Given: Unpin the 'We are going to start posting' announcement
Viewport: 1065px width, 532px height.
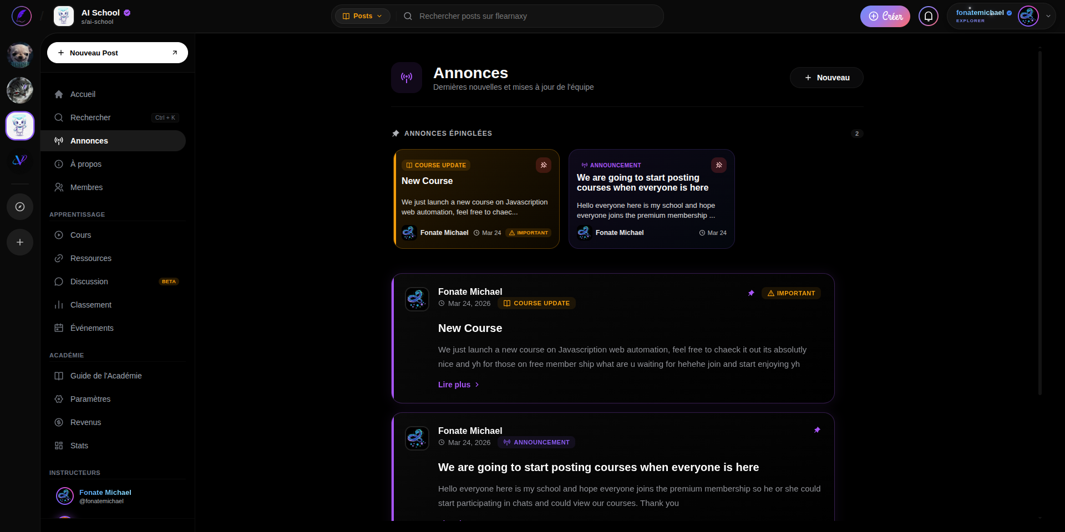Looking at the screenshot, I should point(719,165).
